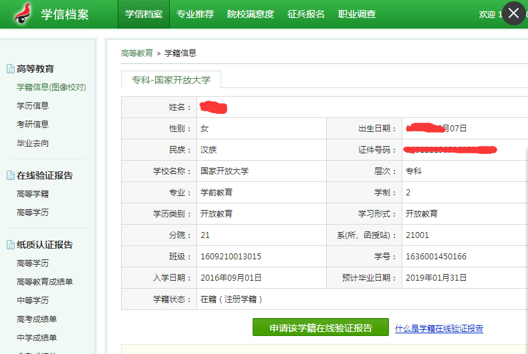Click the 申请该学籍在线验证报告 button
The image size is (528, 354).
click(x=321, y=327)
